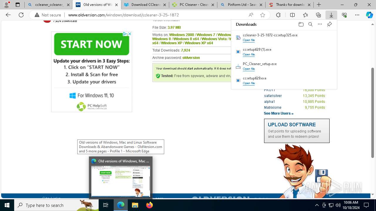Click the Windows XP x64 link
This screenshot has width=376, height=211.
pyautogui.click(x=199, y=43)
